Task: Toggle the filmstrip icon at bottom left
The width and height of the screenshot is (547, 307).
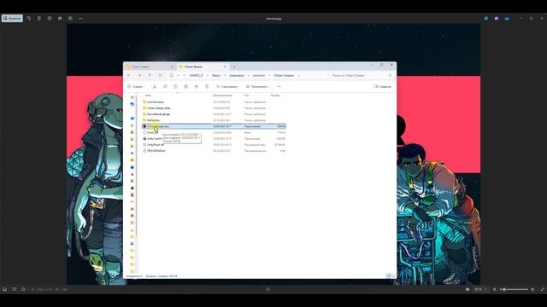Action: [x=4, y=289]
